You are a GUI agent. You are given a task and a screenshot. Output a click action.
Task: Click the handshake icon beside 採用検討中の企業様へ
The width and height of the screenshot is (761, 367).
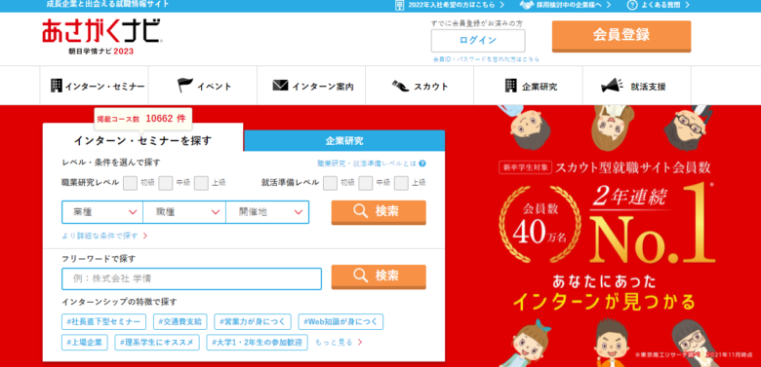527,5
